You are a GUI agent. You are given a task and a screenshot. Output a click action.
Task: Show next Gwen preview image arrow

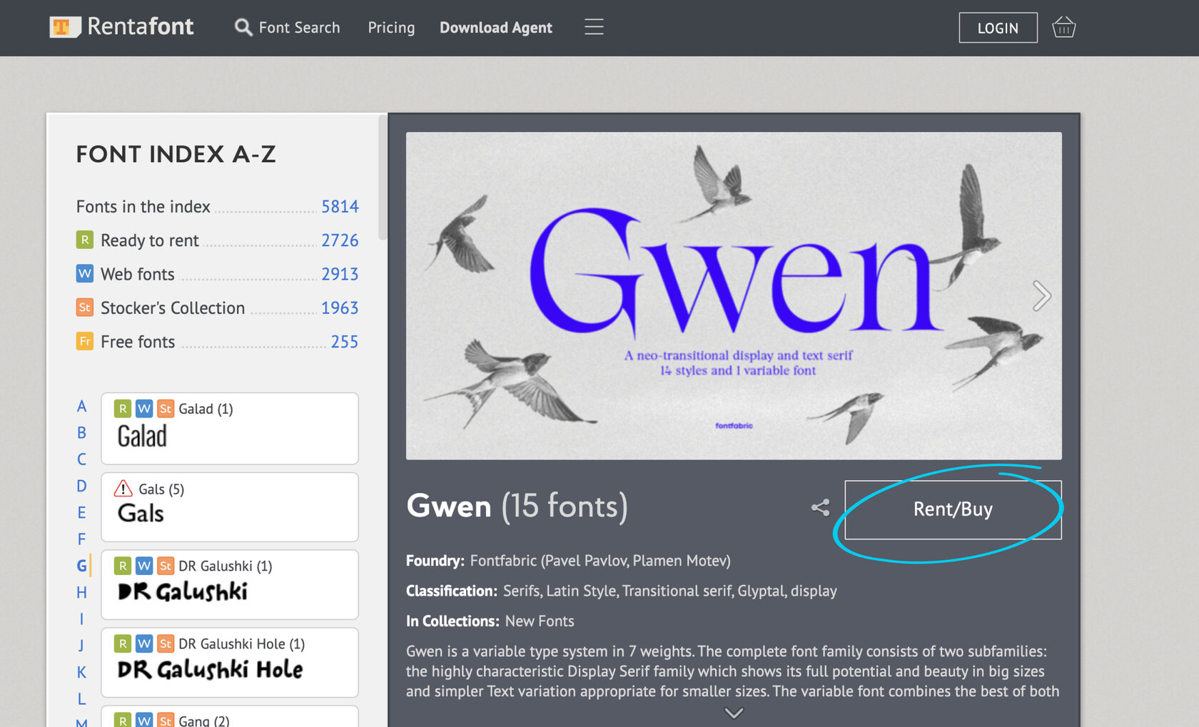1041,295
